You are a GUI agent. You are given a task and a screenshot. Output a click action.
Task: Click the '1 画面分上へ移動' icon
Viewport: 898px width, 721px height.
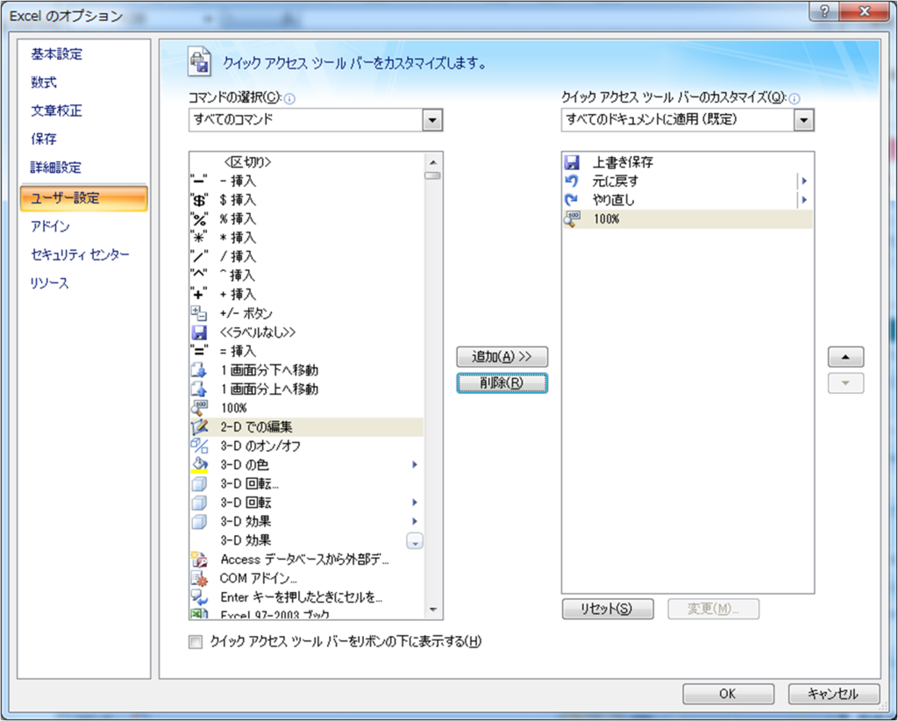tap(199, 389)
